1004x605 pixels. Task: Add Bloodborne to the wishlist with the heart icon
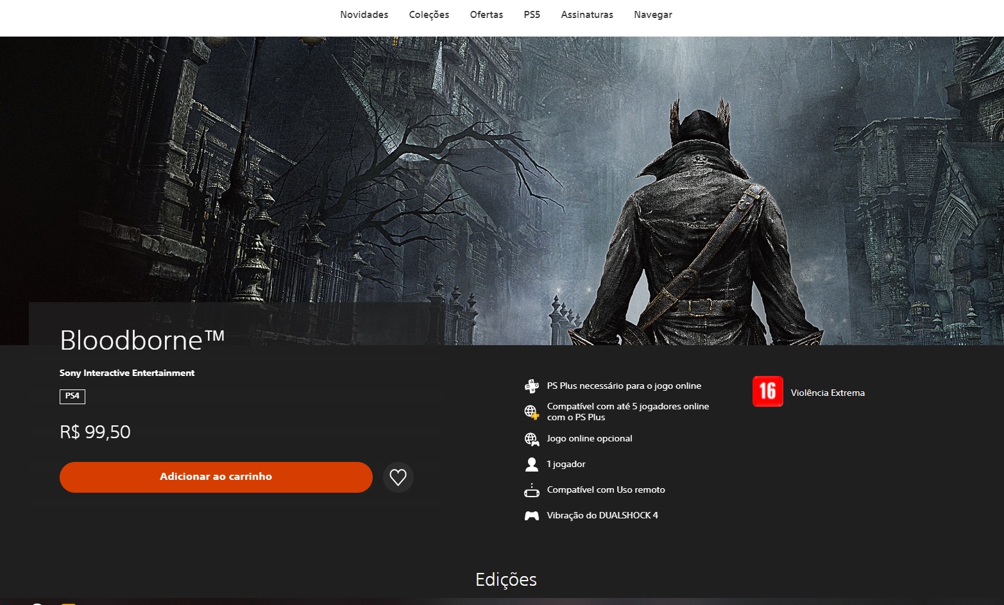[x=398, y=477]
